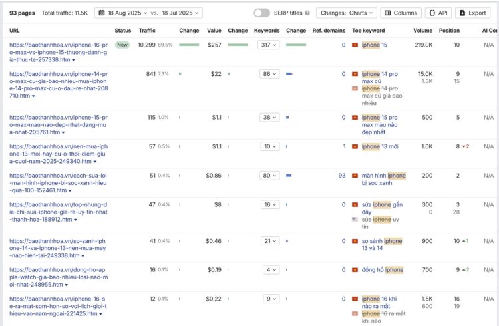
Task: Click the blue keywords change bar in 86 row
Action: point(289,74)
